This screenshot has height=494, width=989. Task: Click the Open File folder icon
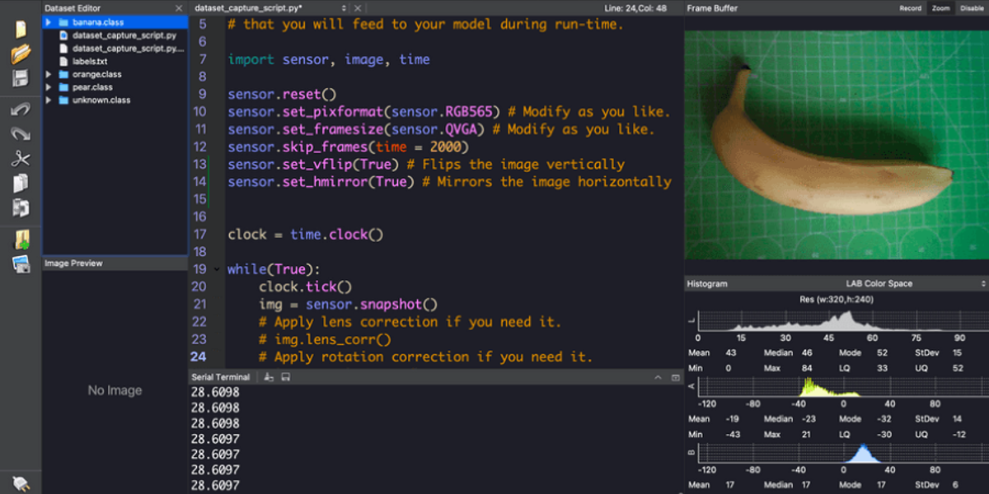[21, 54]
